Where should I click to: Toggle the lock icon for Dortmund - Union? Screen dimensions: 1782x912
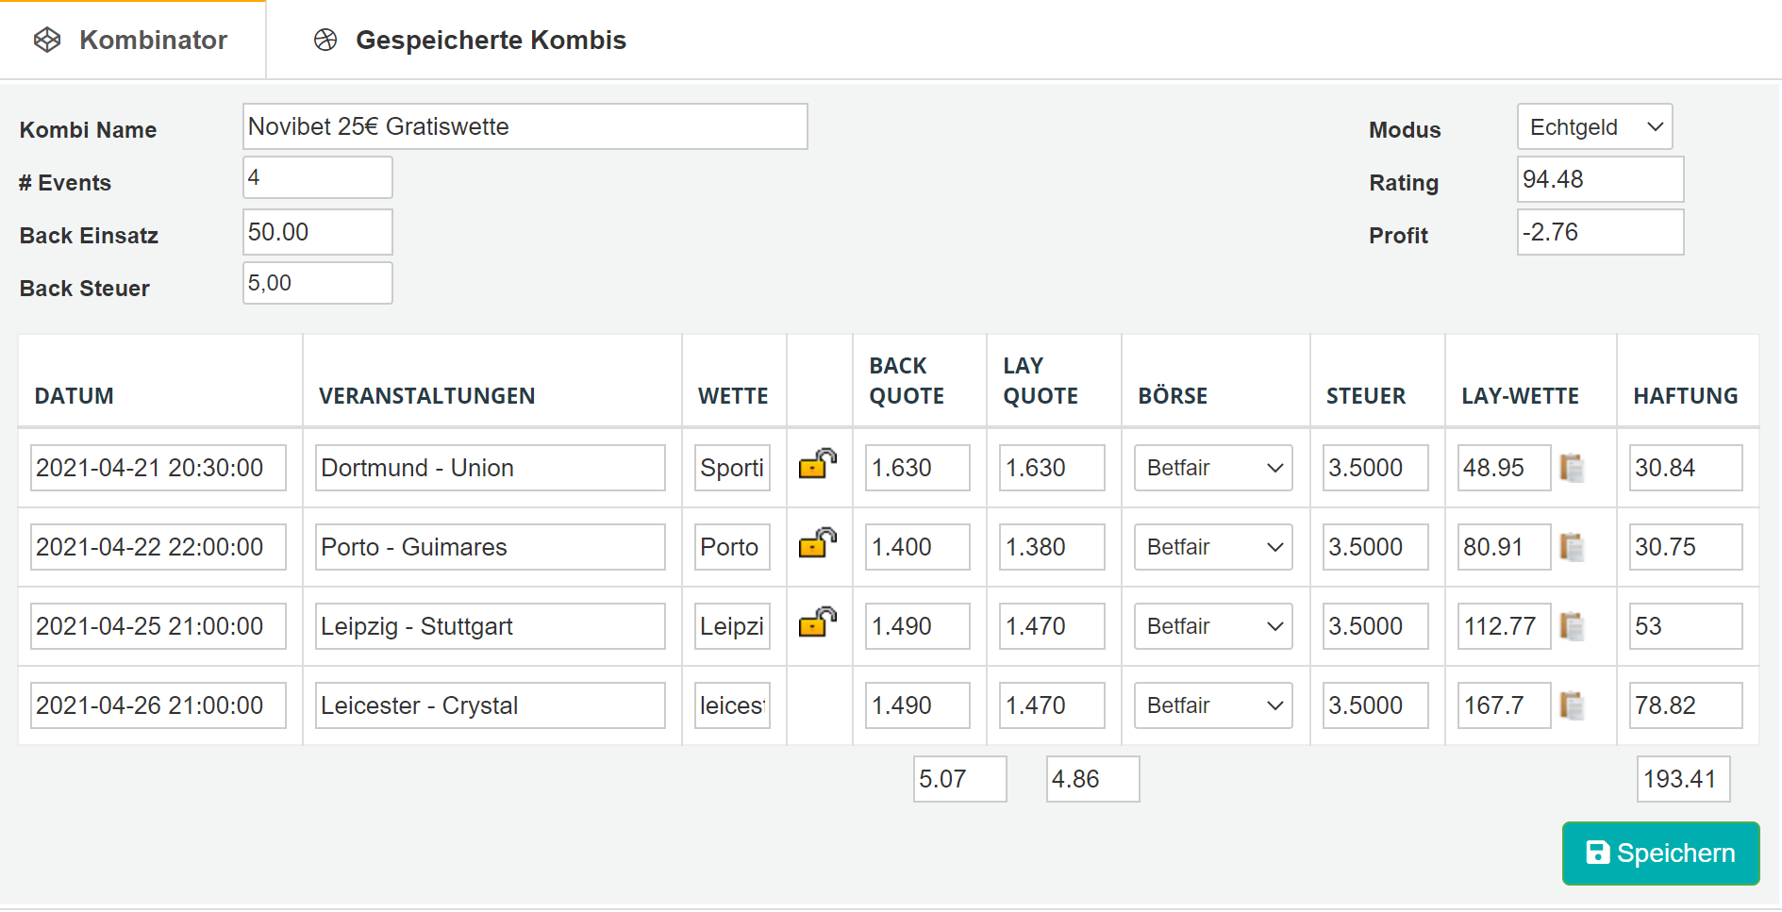point(818,463)
